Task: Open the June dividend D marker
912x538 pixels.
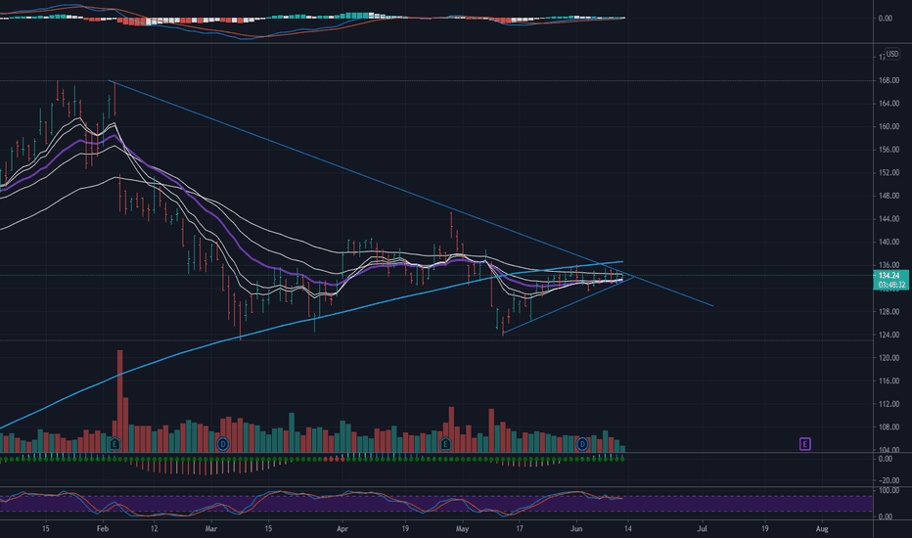Action: pos(582,444)
